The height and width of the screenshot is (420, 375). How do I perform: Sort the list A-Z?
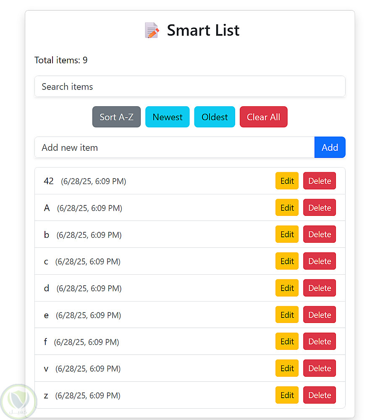tap(116, 117)
